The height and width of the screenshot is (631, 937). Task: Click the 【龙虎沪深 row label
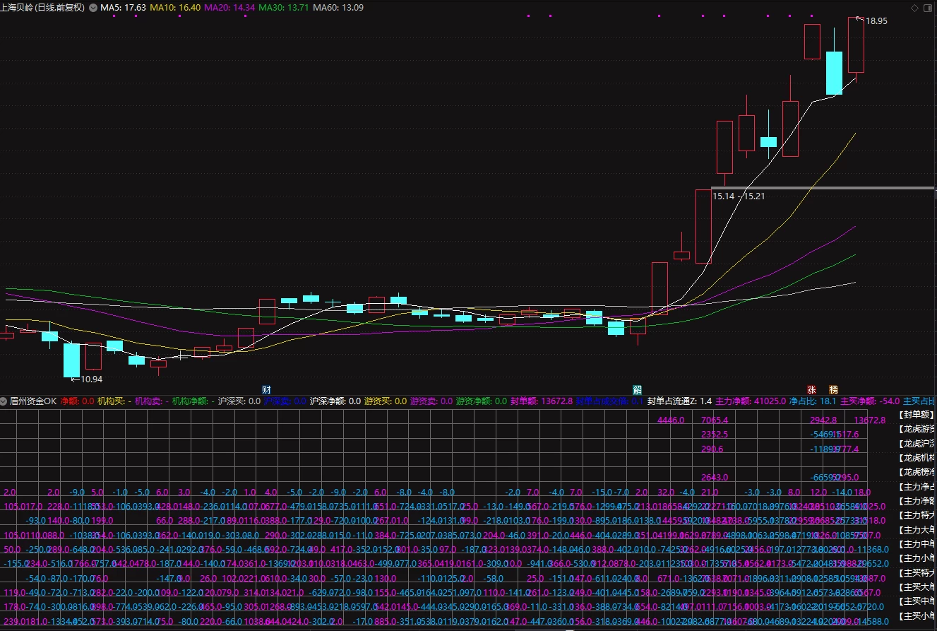coord(916,444)
